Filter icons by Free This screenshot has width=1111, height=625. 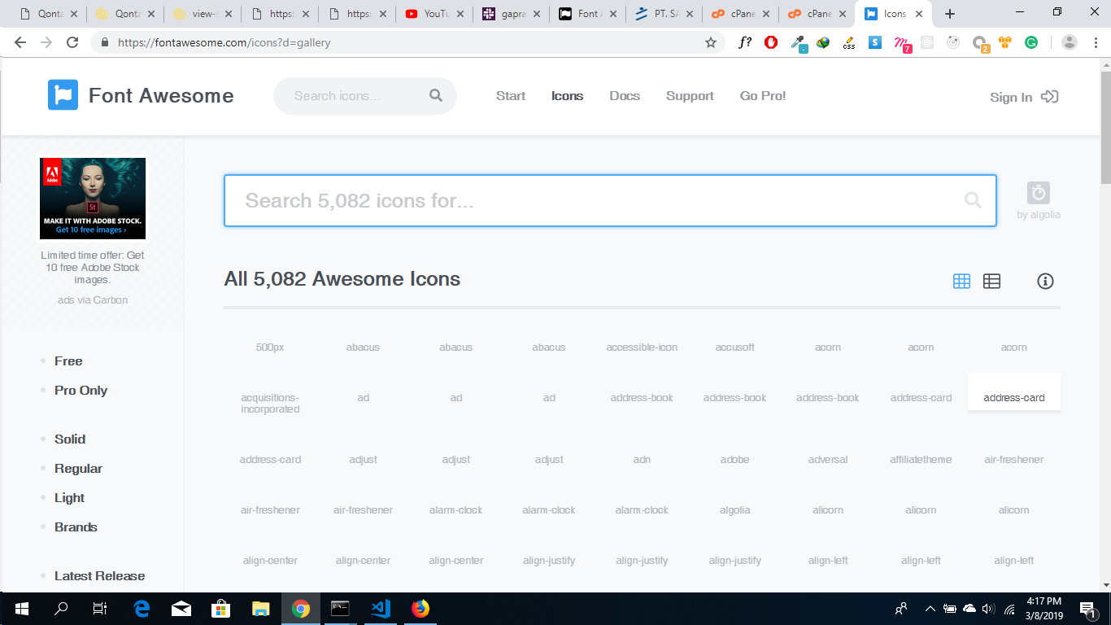68,361
